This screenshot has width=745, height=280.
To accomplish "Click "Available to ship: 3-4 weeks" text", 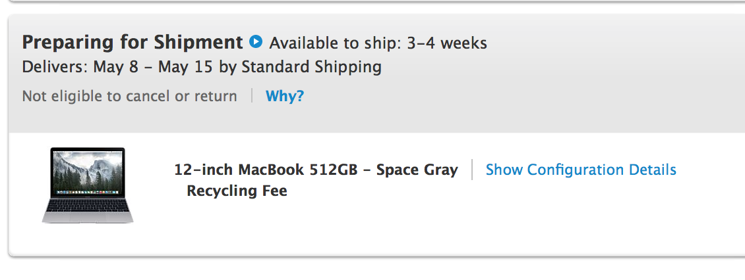I will (378, 43).
